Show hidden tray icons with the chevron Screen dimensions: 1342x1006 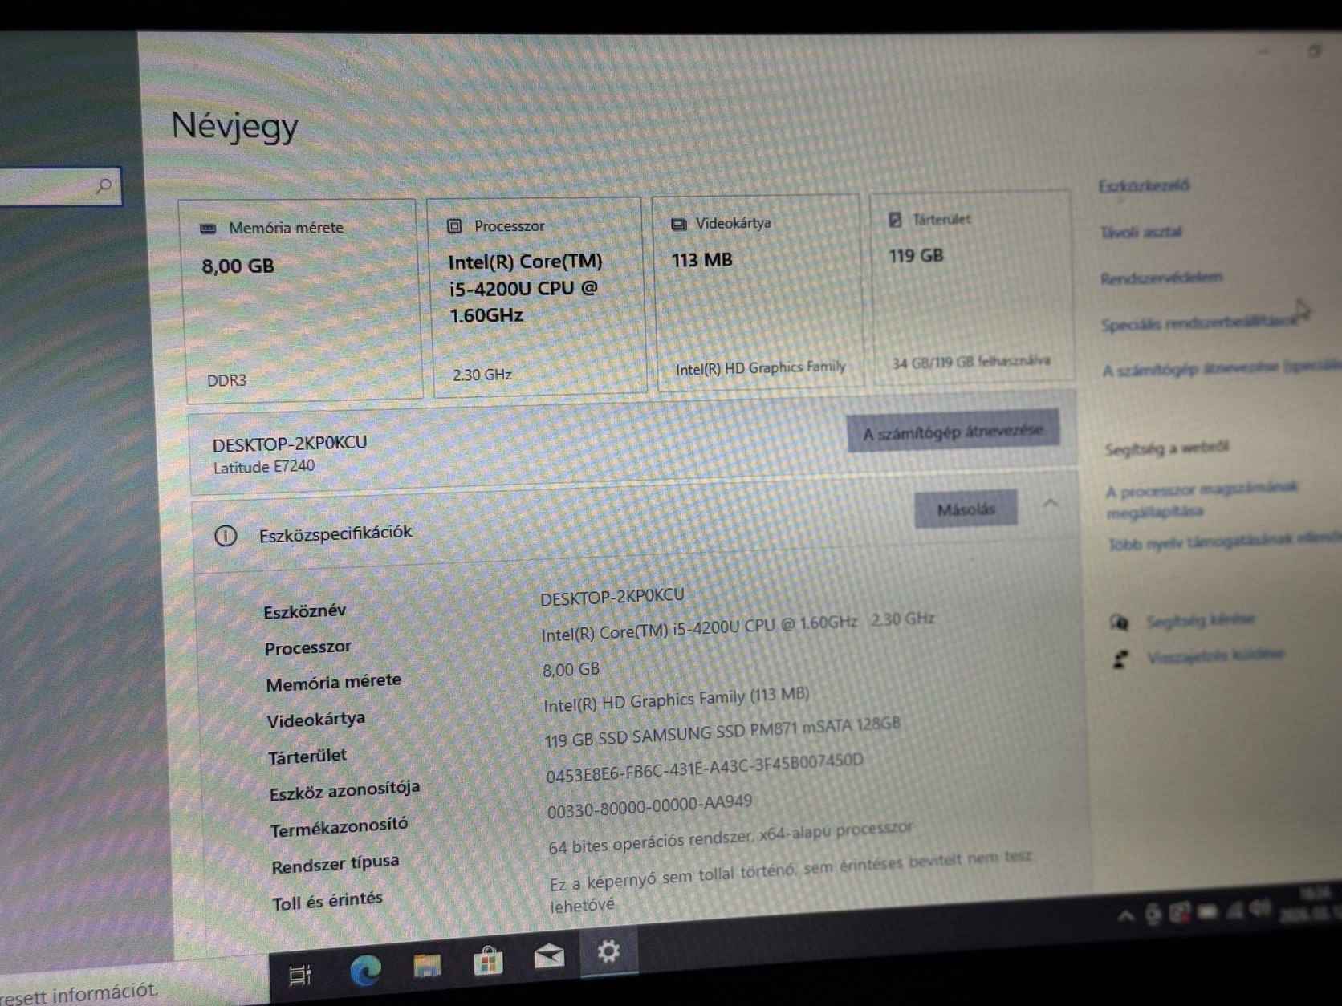tap(1126, 916)
